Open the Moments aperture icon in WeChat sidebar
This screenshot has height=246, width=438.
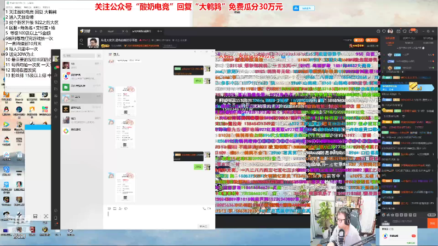[56, 96]
